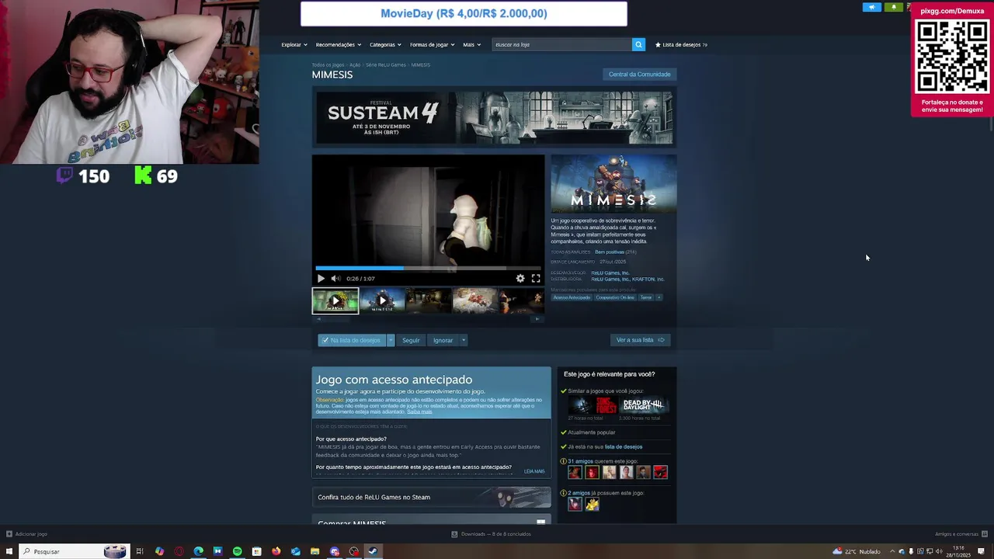The width and height of the screenshot is (994, 559).
Task: Open 'Bem positivas' reviews link
Action: coord(610,252)
